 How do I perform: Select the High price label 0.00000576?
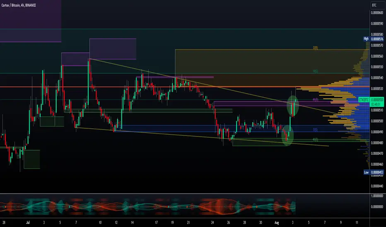click(x=377, y=39)
